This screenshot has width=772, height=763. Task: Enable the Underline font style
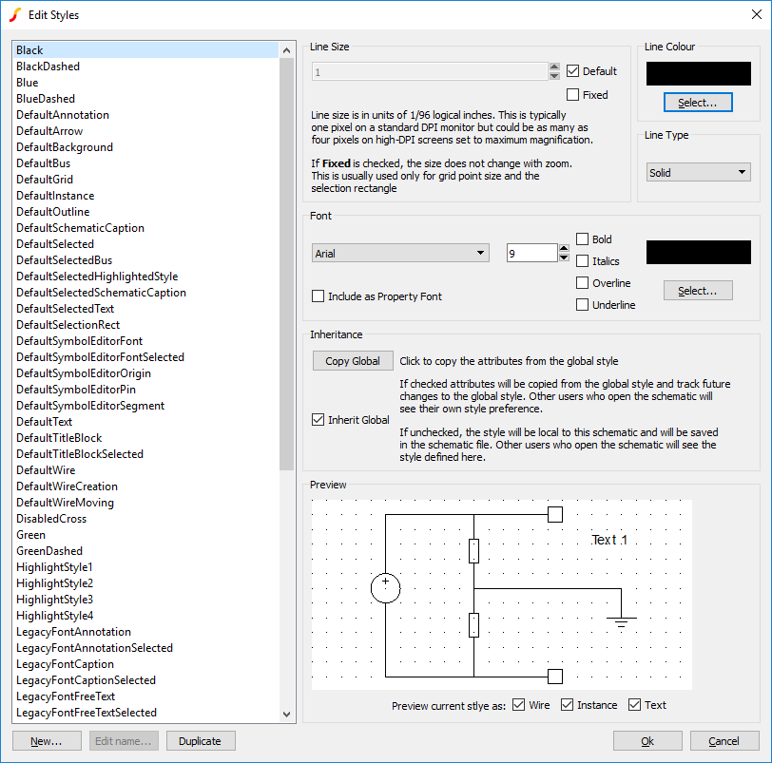[583, 304]
